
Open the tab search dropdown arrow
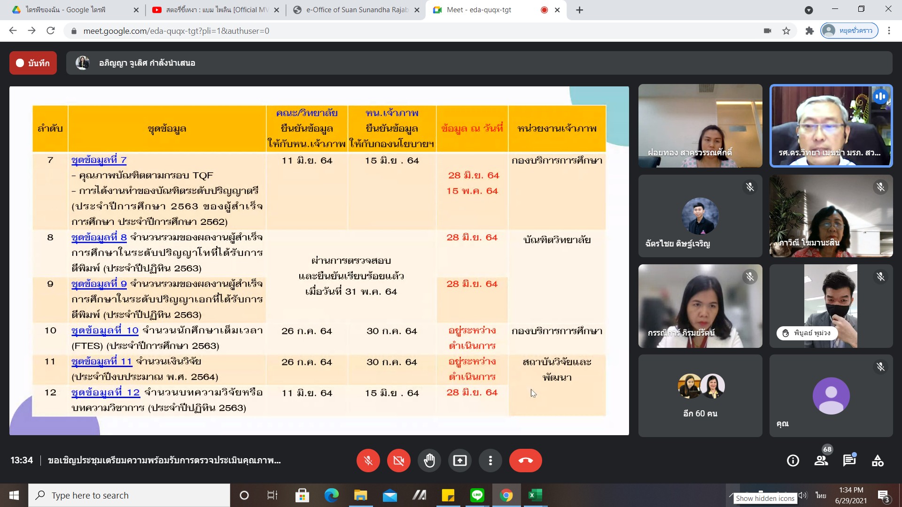pyautogui.click(x=809, y=10)
